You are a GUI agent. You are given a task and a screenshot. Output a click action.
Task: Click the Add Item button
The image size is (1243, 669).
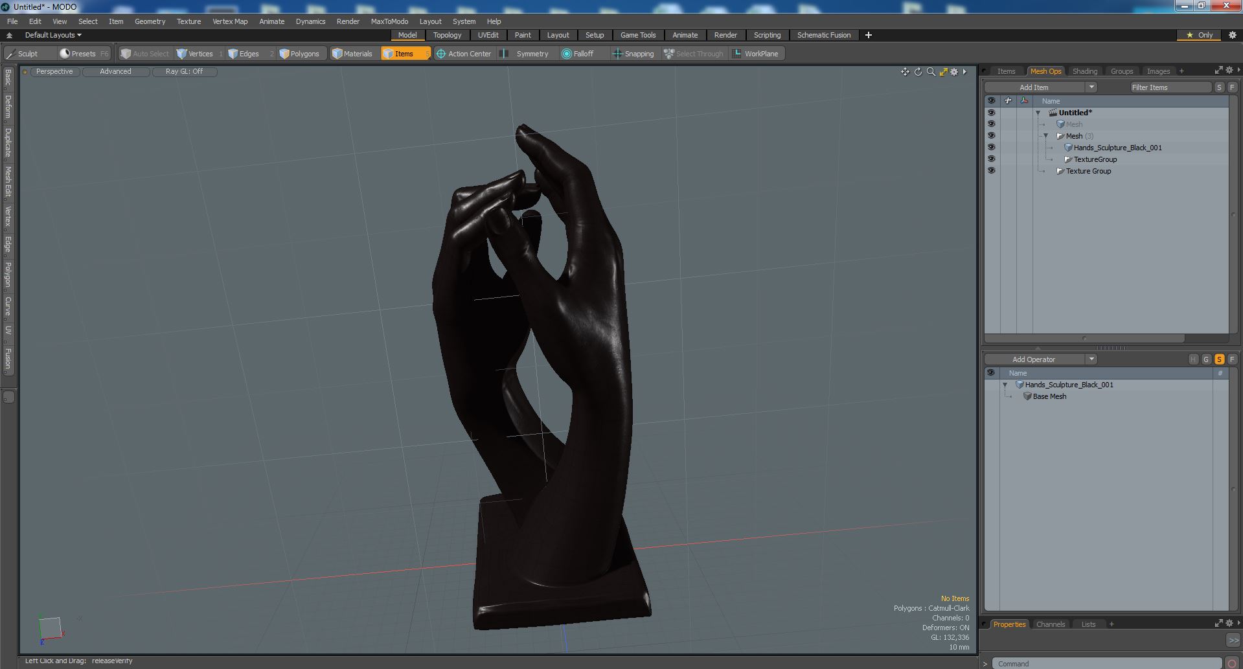tap(1034, 87)
